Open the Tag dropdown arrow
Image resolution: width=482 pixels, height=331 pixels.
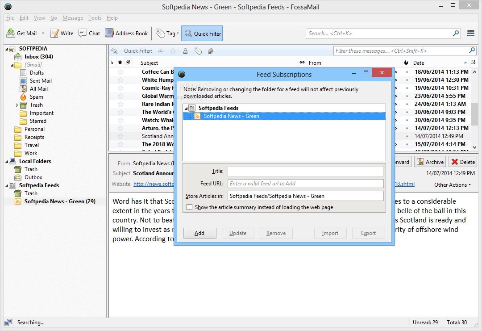coord(178,33)
